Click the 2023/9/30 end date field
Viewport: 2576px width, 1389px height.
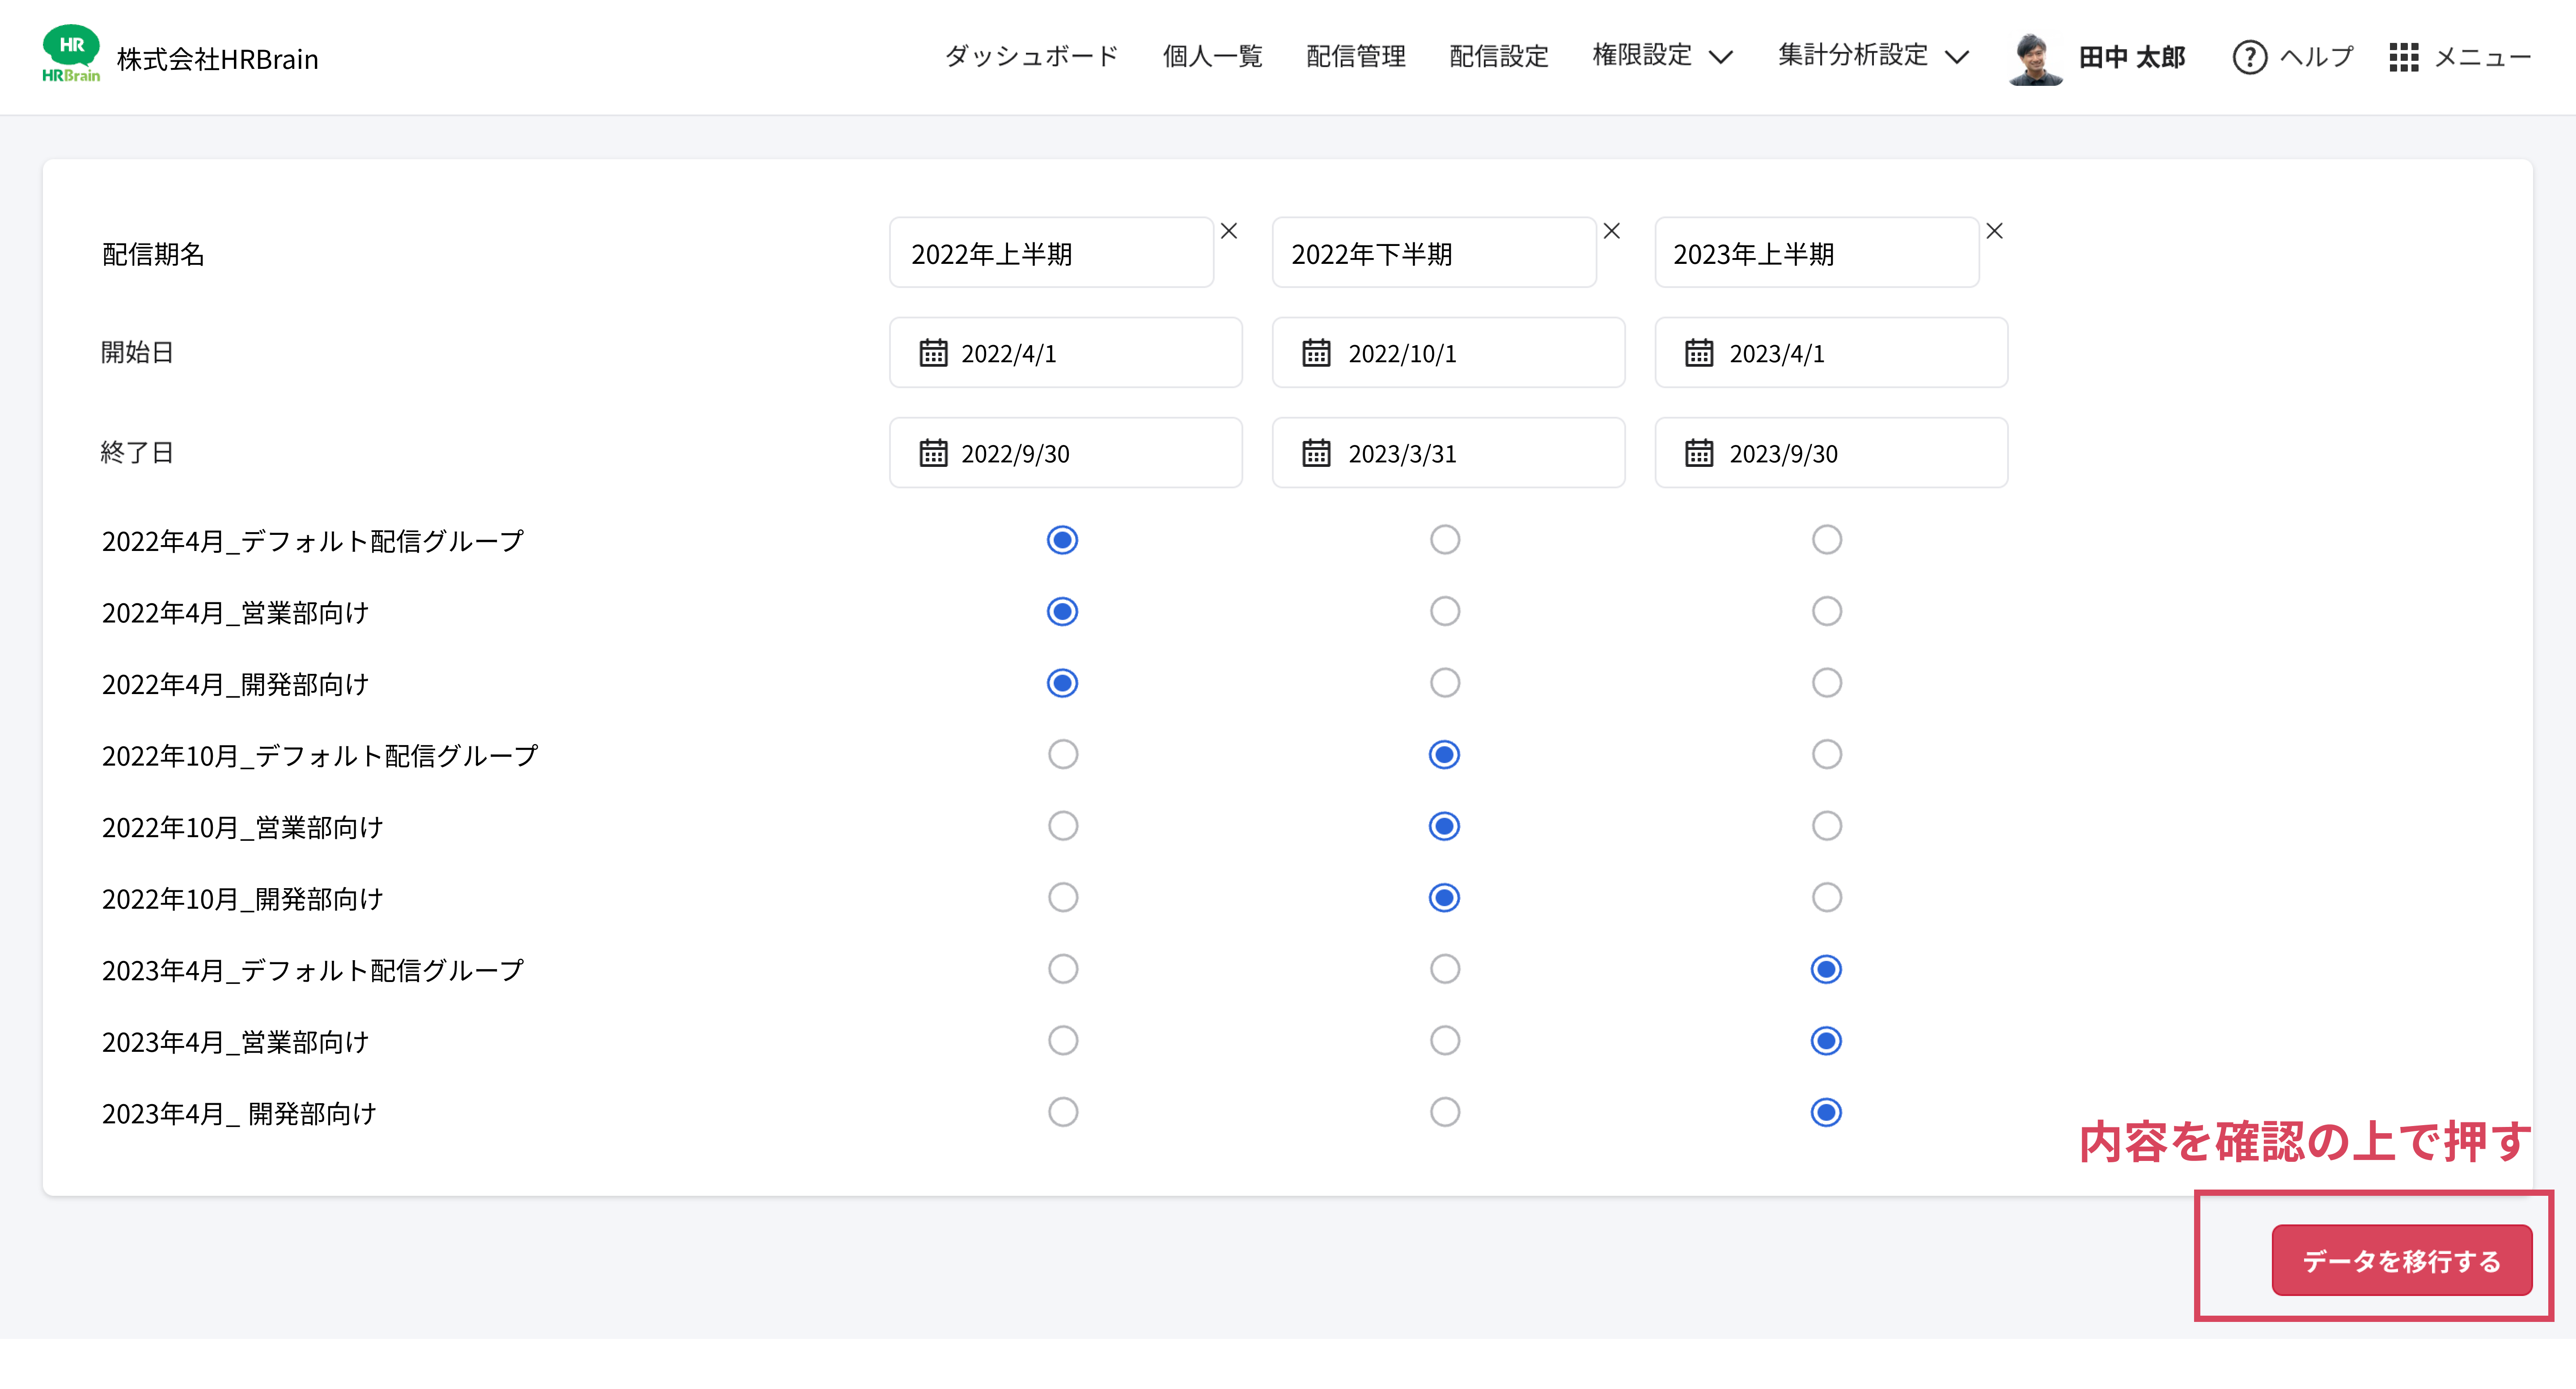[1832, 453]
